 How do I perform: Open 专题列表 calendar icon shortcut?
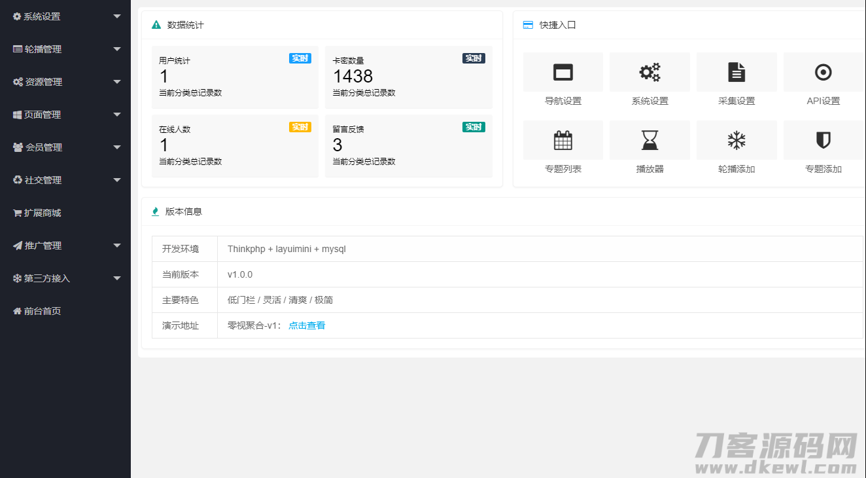563,140
